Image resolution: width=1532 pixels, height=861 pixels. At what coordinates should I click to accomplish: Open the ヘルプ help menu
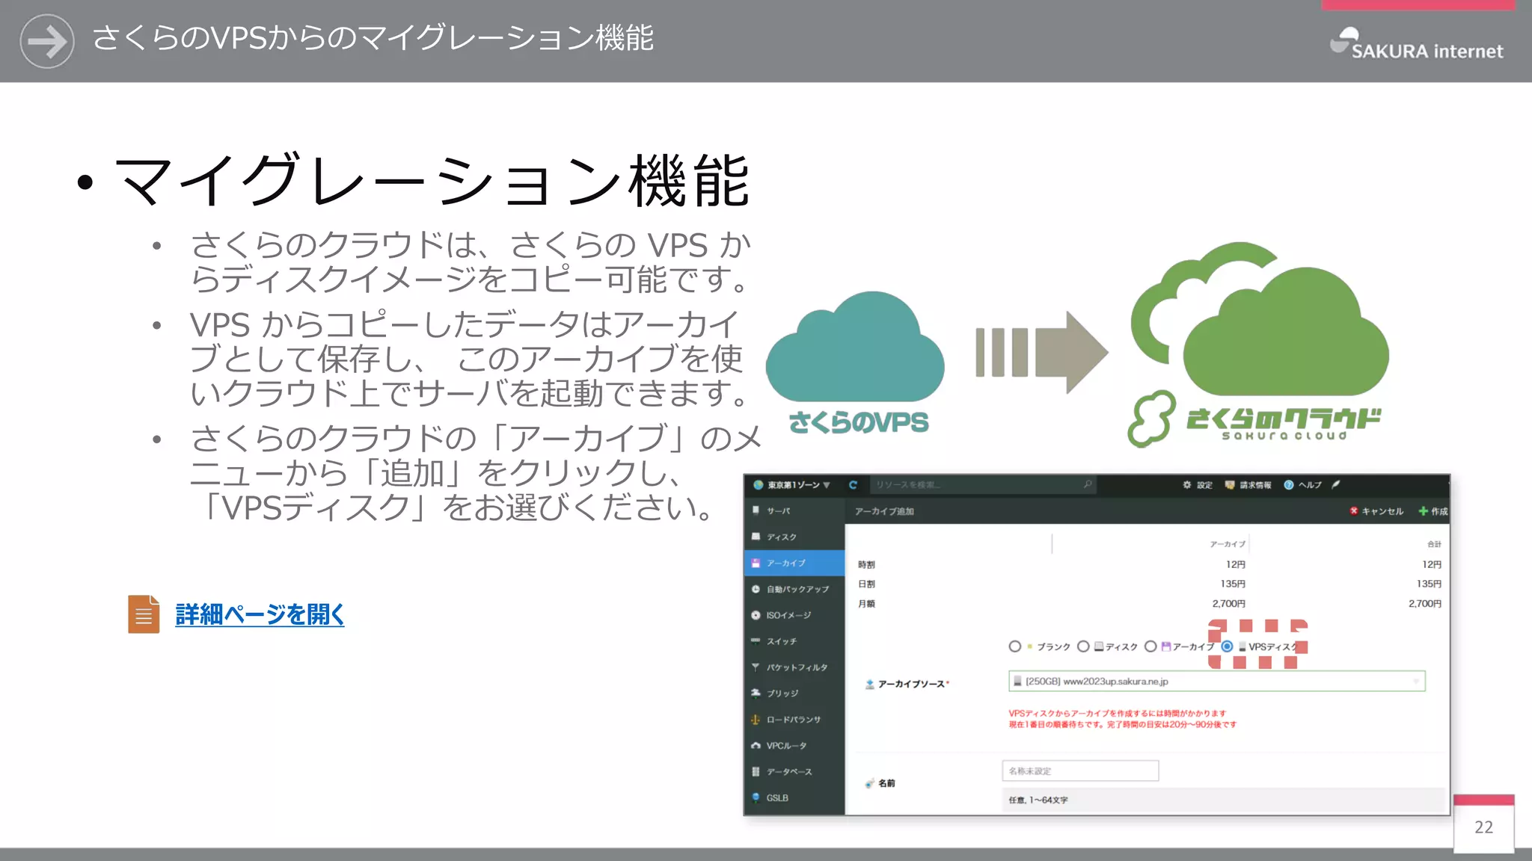1302,485
